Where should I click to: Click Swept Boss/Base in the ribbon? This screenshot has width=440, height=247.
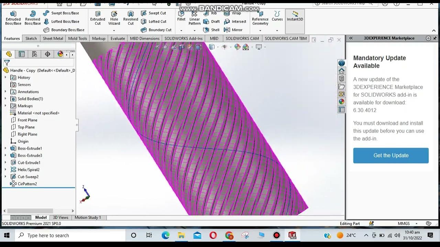point(61,13)
